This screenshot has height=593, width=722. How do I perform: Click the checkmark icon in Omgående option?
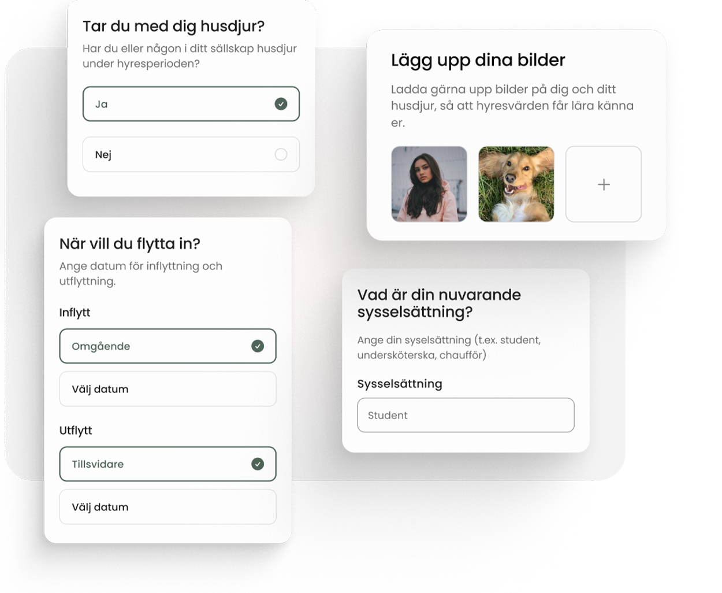258,346
